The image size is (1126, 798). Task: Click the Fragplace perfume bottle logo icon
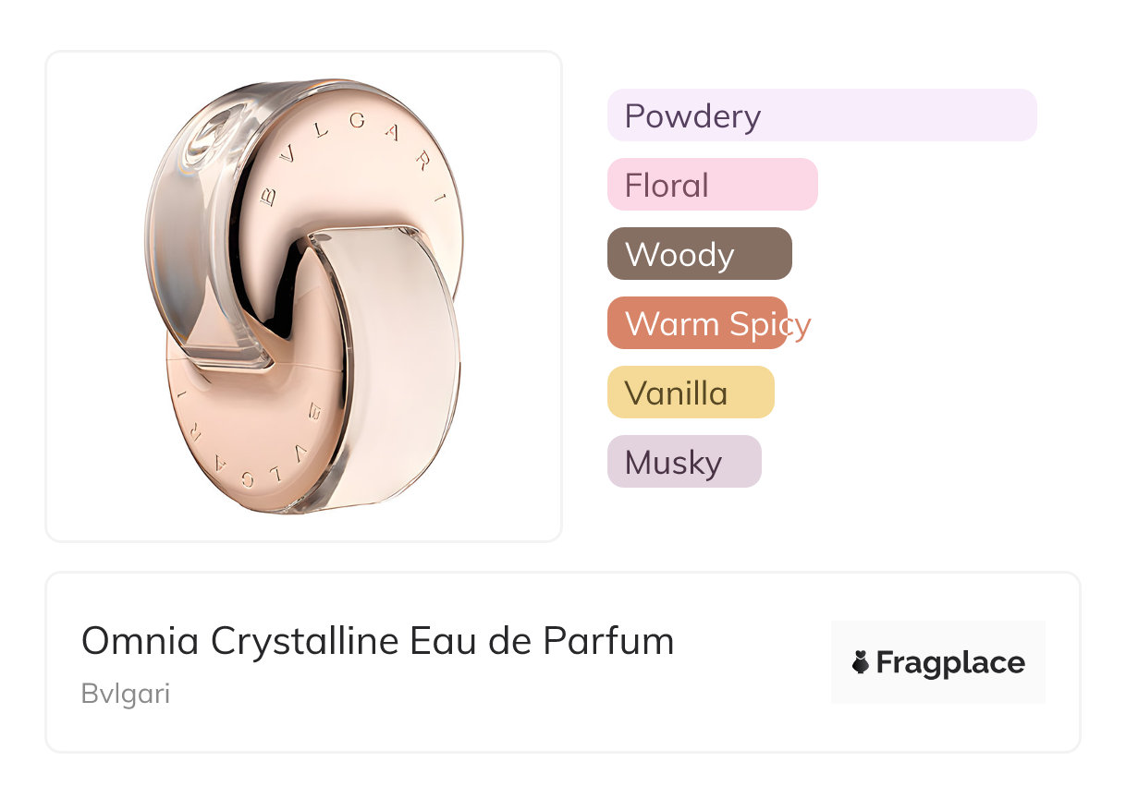(861, 662)
